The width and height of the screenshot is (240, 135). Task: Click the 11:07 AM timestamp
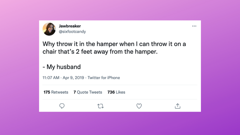51,78
